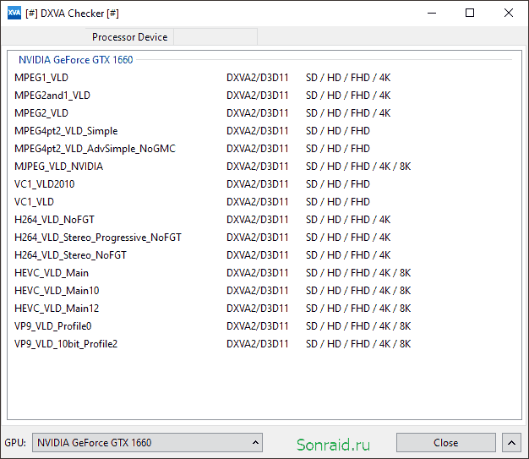The height and width of the screenshot is (459, 529).
Task: Click the resolution list for MJPEG_VLD_NVIDIA
Action: [x=358, y=167]
